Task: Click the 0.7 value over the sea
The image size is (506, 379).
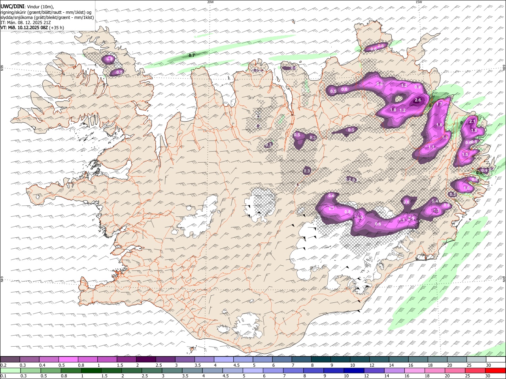Action: [x=192, y=55]
